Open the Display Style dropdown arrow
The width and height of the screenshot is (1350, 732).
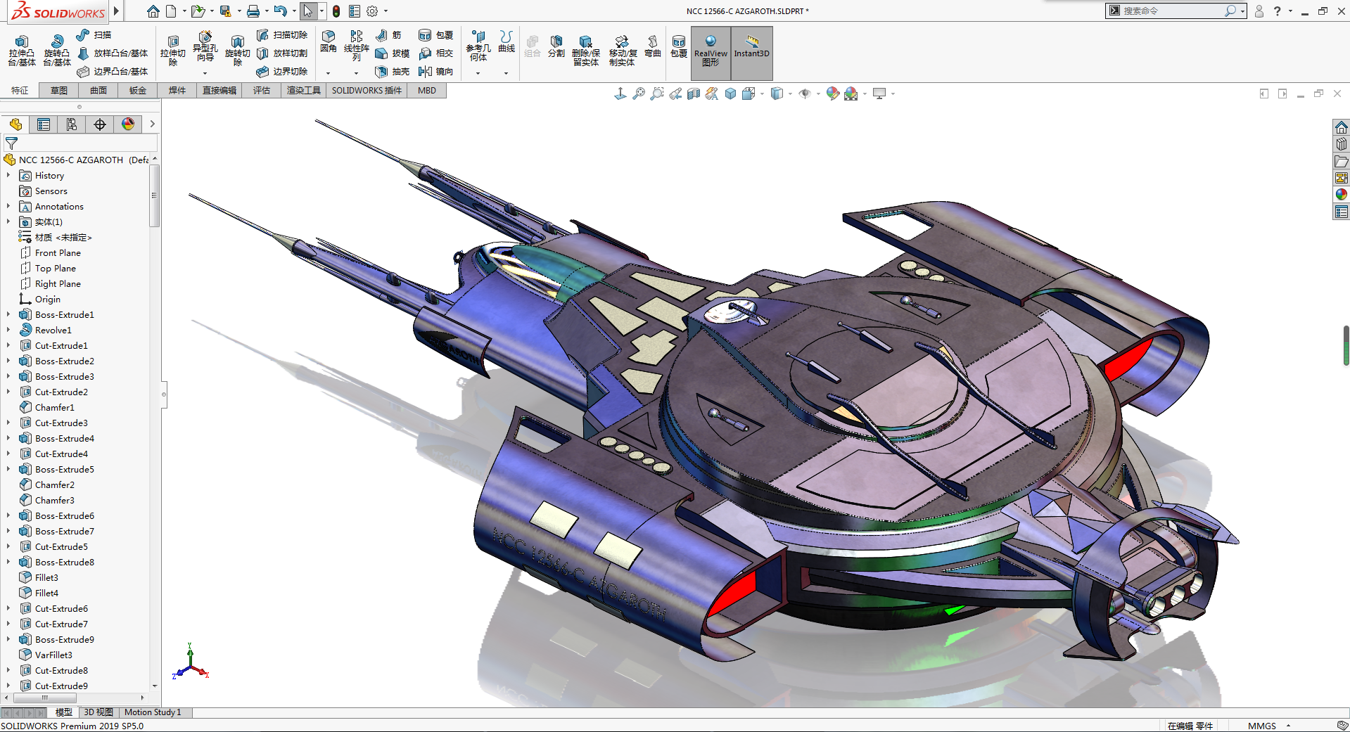coord(790,94)
